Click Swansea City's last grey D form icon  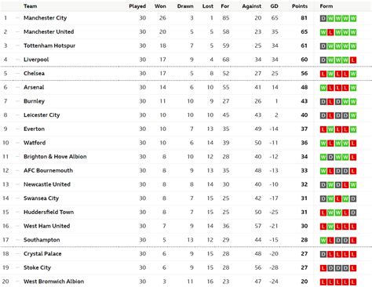click(353, 198)
